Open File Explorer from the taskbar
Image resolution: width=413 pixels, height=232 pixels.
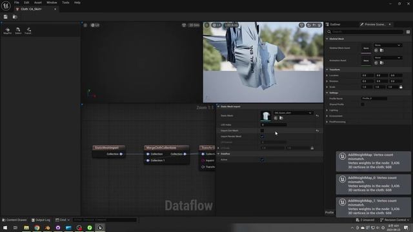26,227
